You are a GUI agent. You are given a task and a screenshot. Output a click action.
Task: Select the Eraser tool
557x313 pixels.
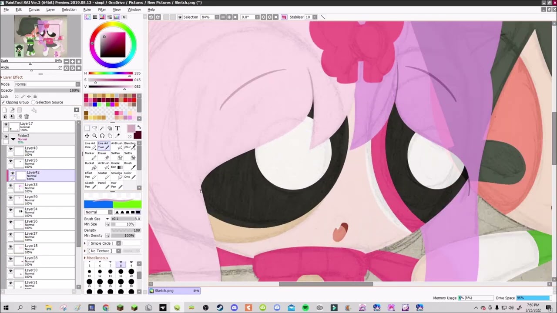103,155
